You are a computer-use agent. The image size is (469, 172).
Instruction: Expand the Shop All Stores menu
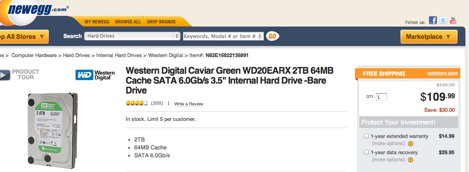(24, 37)
